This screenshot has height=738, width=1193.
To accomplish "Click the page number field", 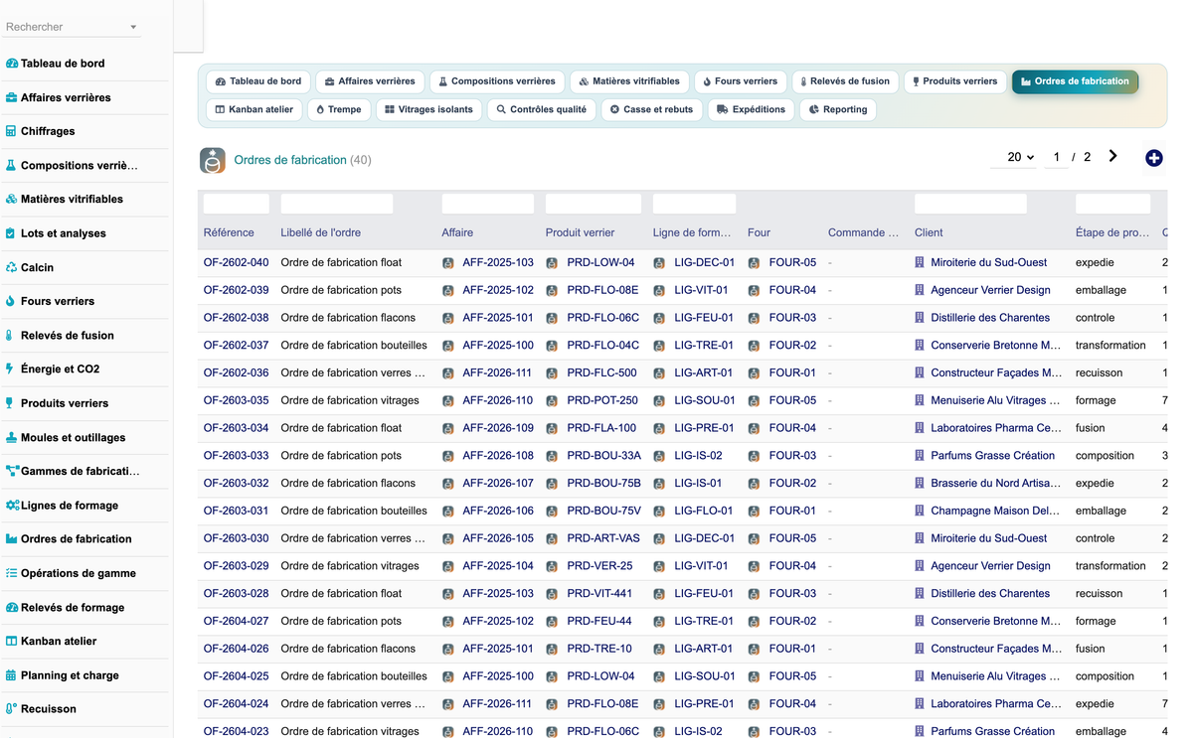I will pos(1056,157).
